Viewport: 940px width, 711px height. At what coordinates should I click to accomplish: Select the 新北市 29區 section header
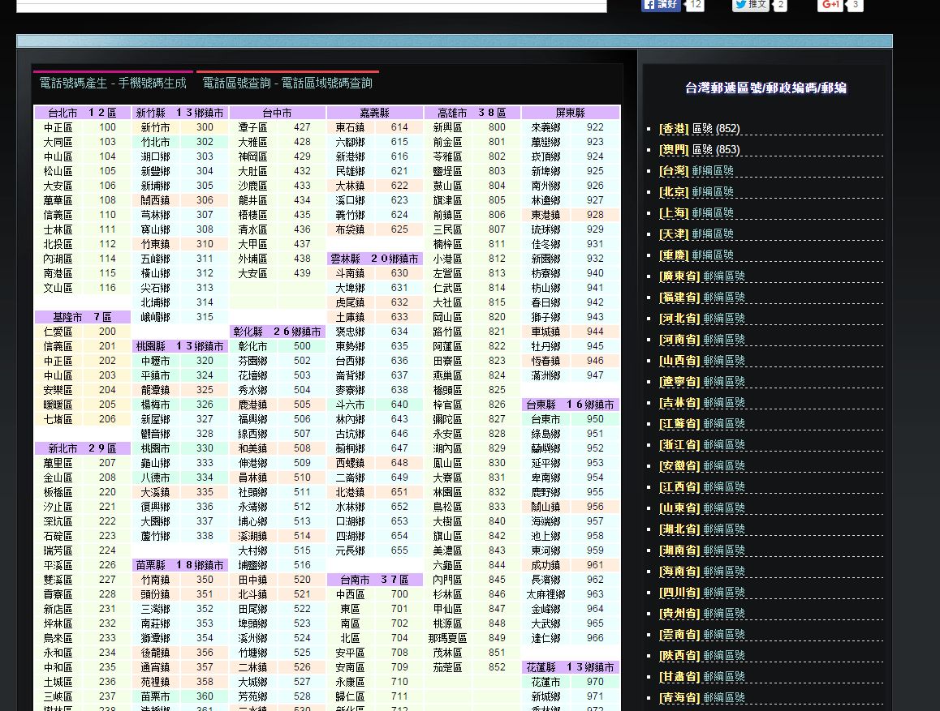point(82,448)
